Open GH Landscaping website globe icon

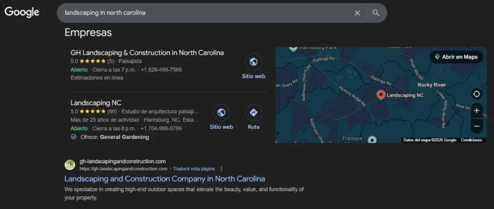pyautogui.click(x=254, y=62)
